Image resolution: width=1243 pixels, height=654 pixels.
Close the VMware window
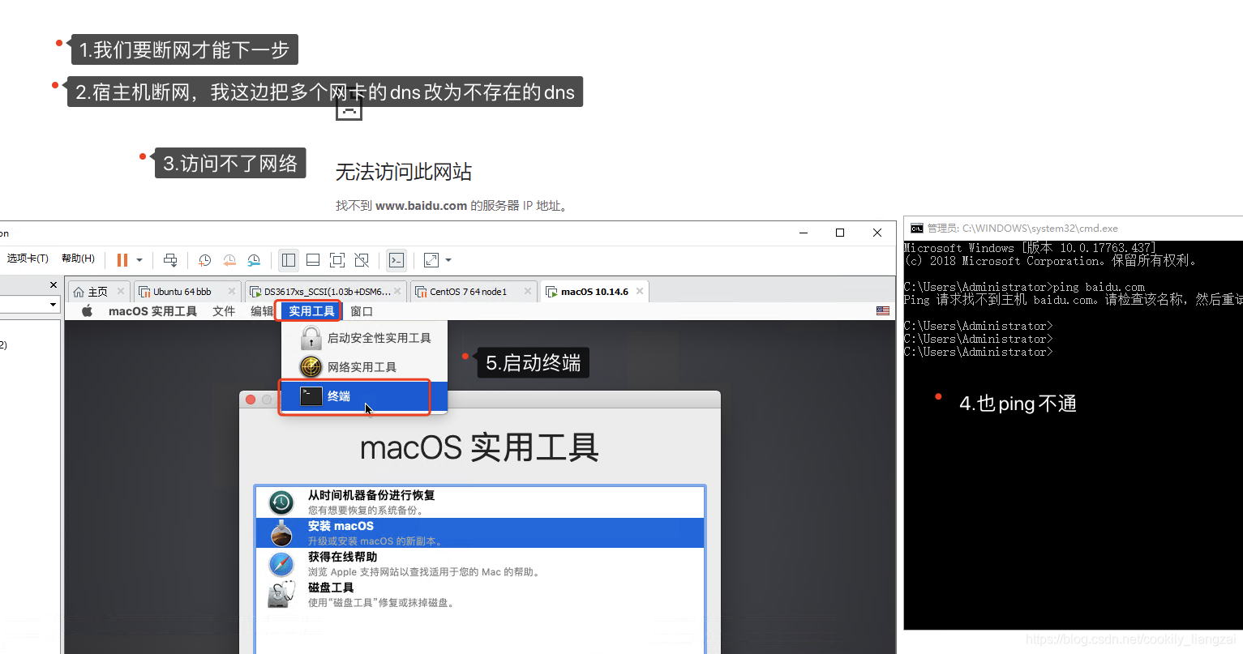tap(877, 233)
